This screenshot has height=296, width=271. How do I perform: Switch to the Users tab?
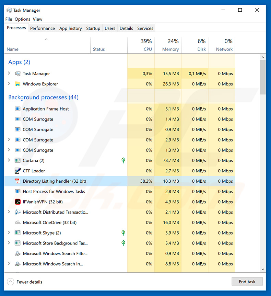(x=110, y=28)
